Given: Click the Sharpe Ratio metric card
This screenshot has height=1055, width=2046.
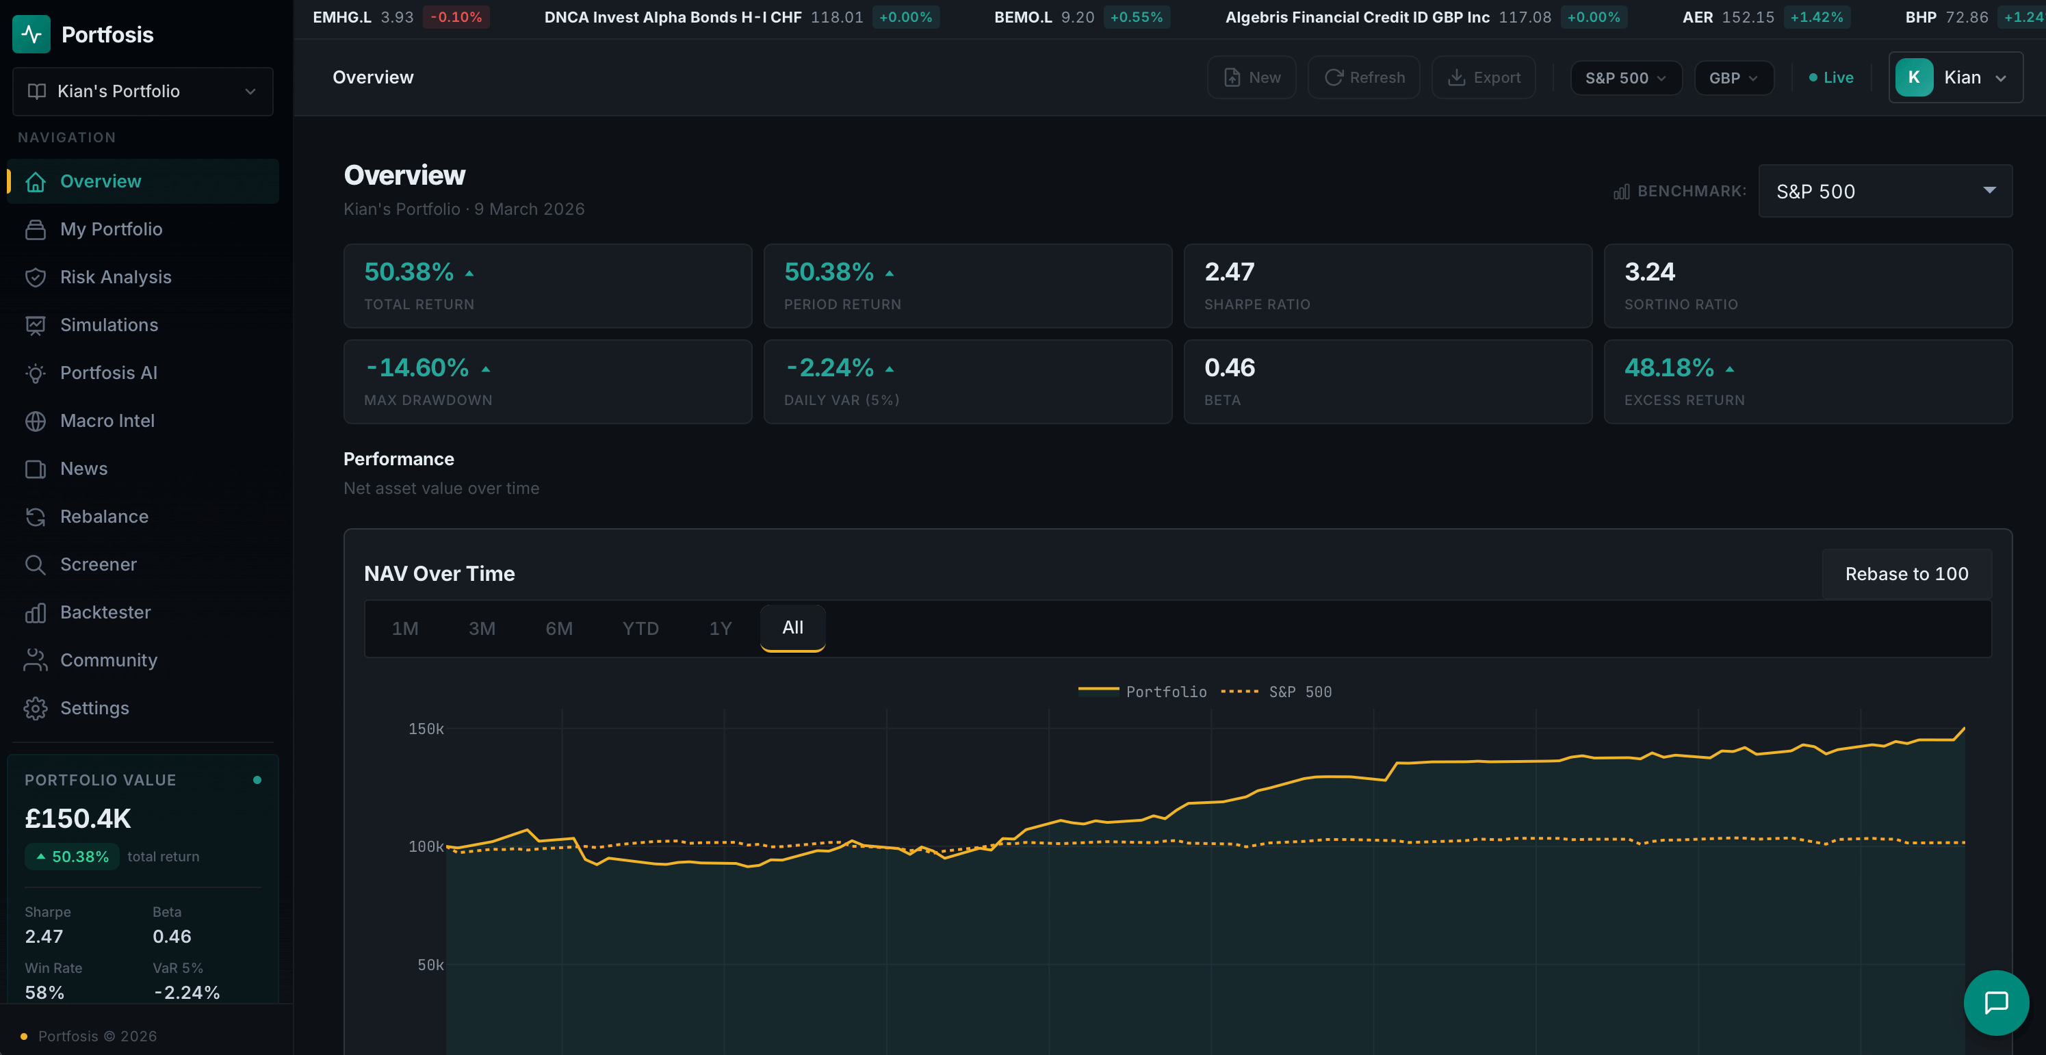Looking at the screenshot, I should tap(1387, 286).
